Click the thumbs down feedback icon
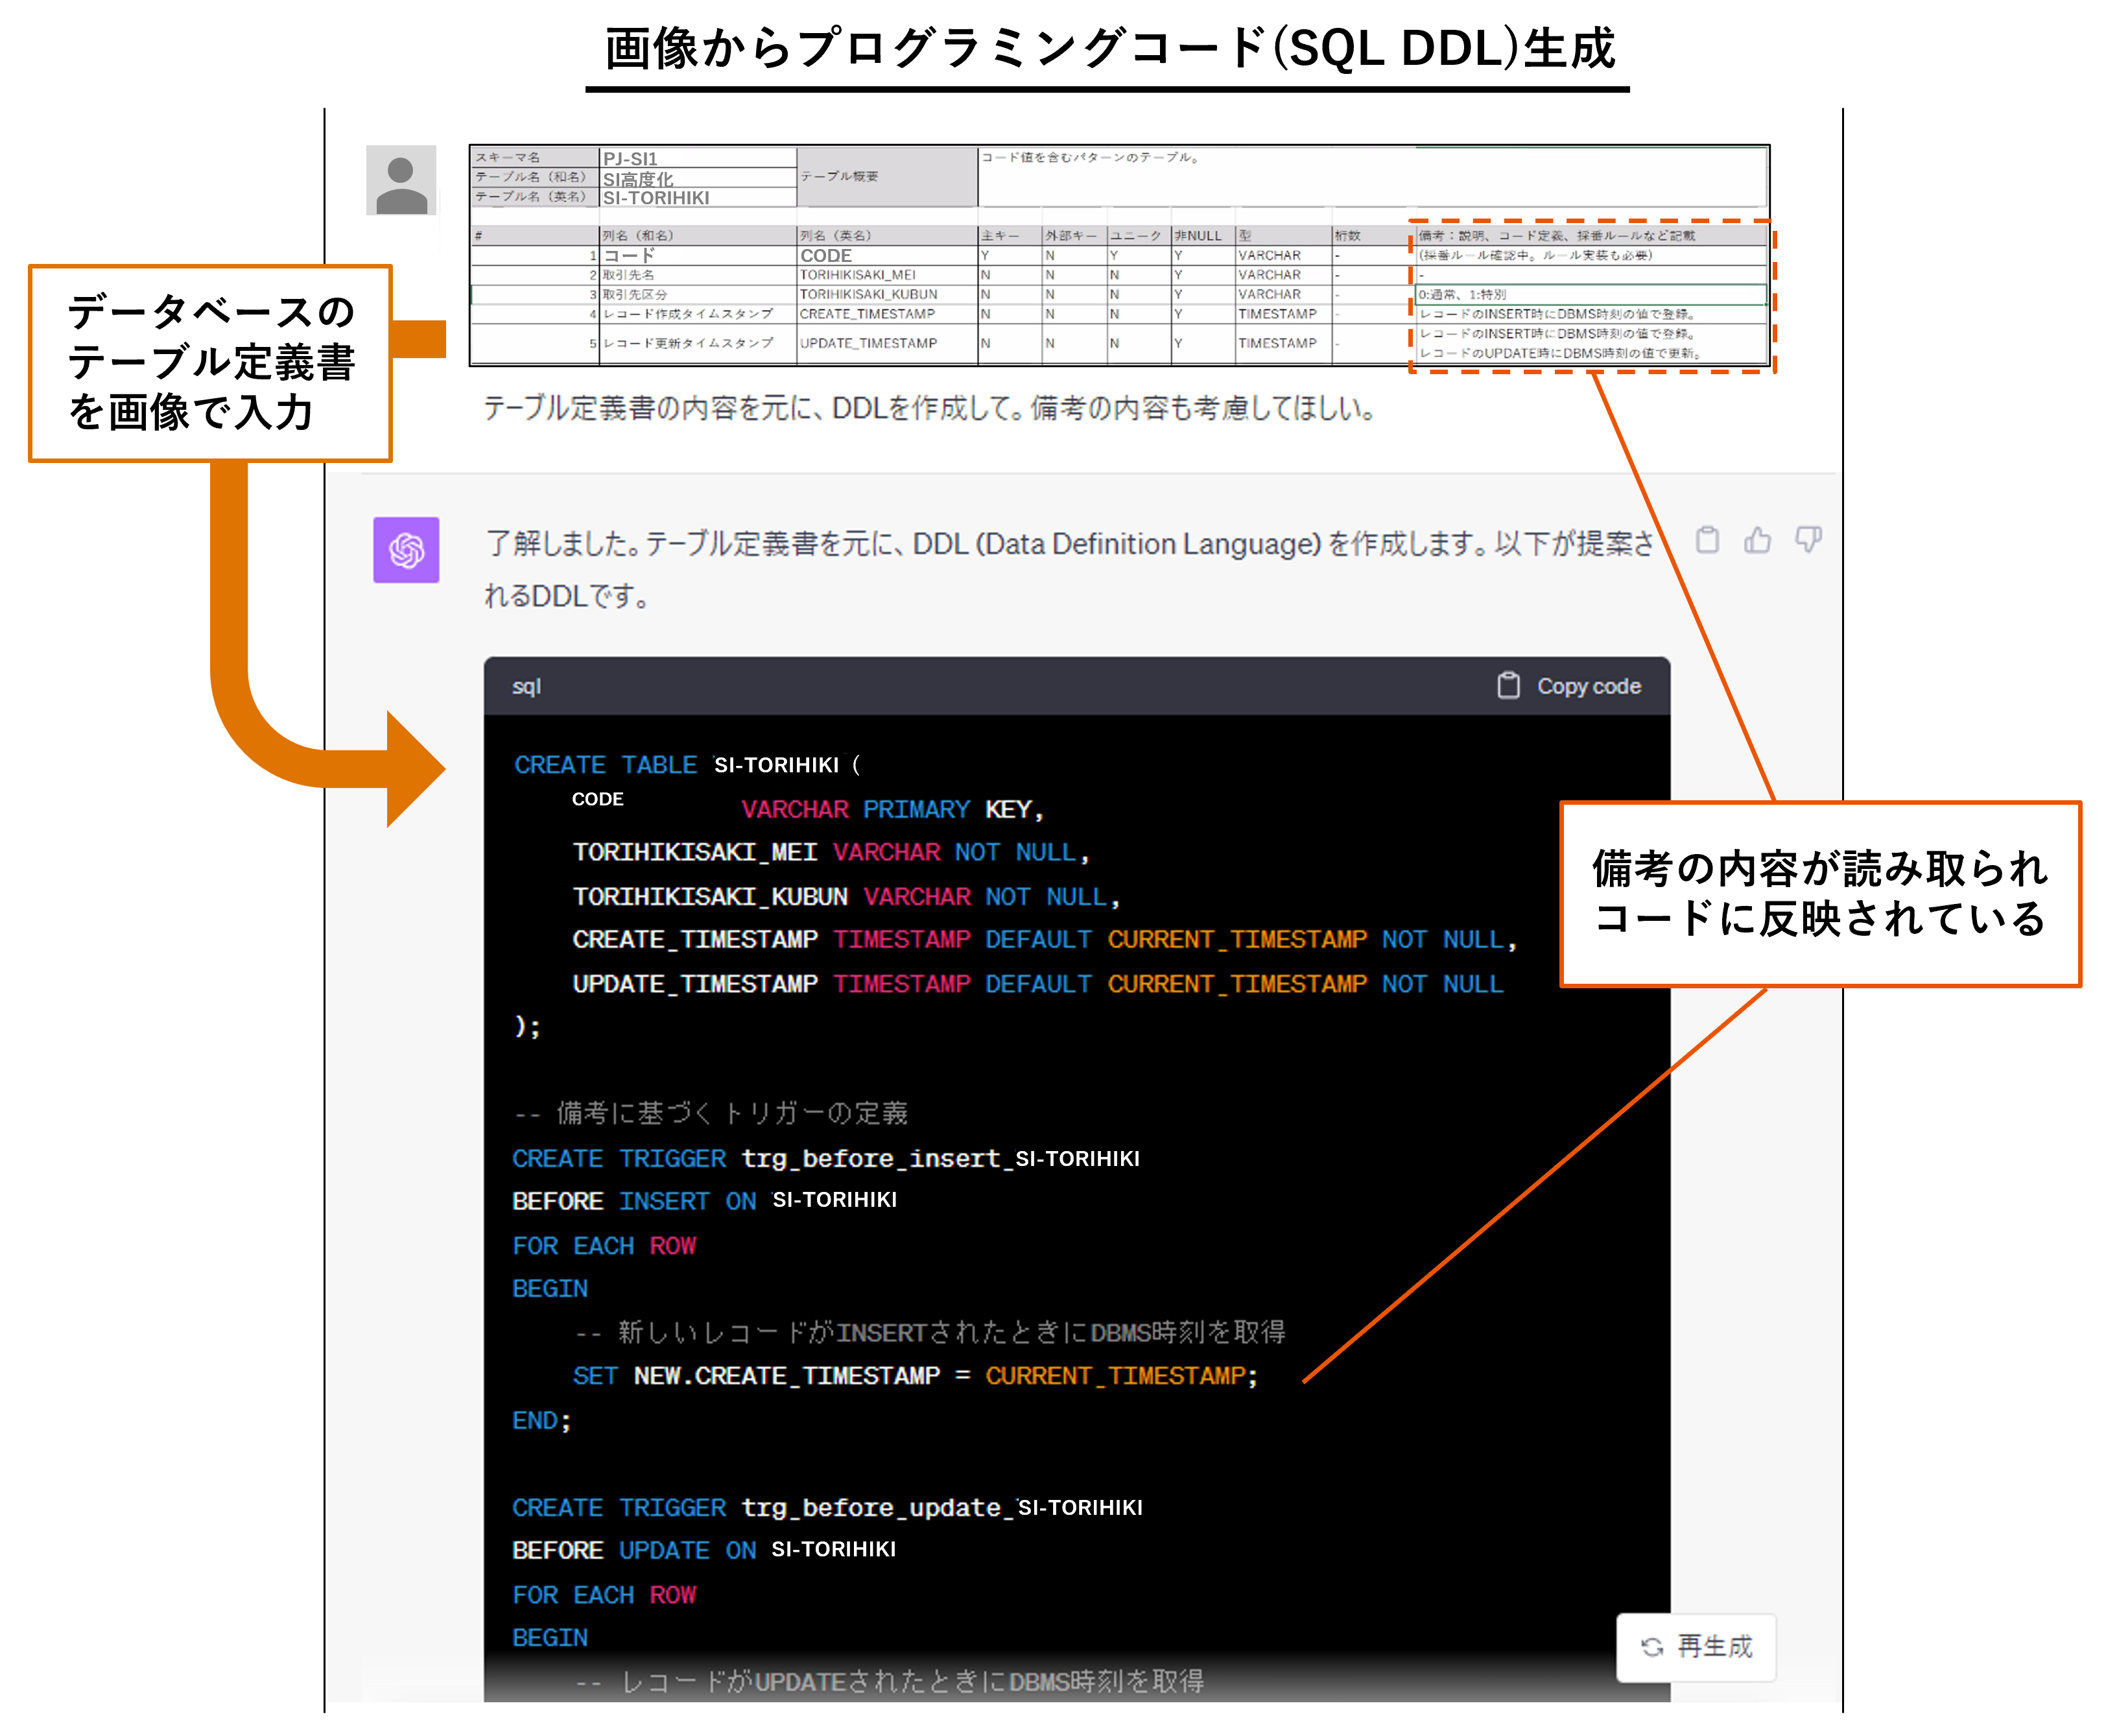This screenshot has width=2106, height=1736. (x=1808, y=541)
